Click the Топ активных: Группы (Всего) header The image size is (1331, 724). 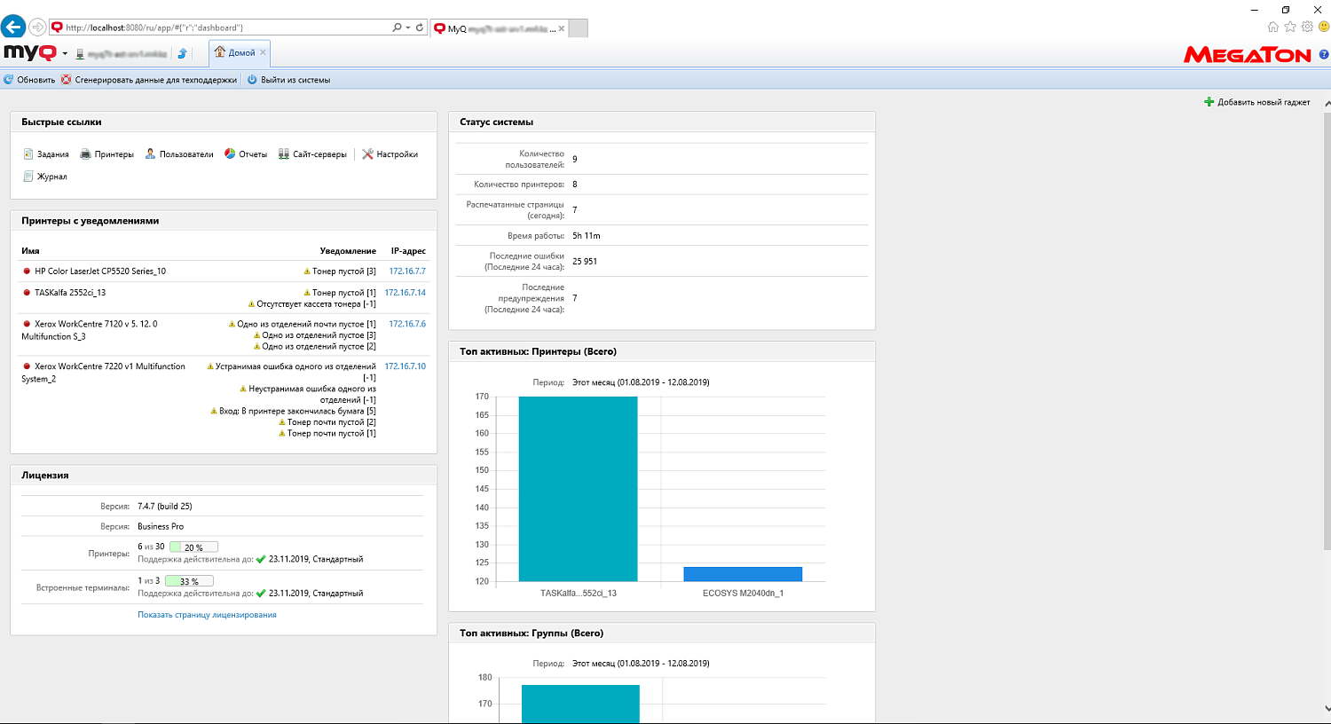tap(662, 633)
